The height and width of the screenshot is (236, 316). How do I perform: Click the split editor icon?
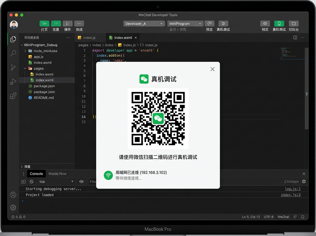pyautogui.click(x=295, y=38)
